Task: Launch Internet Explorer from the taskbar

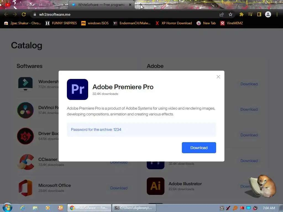Action: [x=22, y=208]
